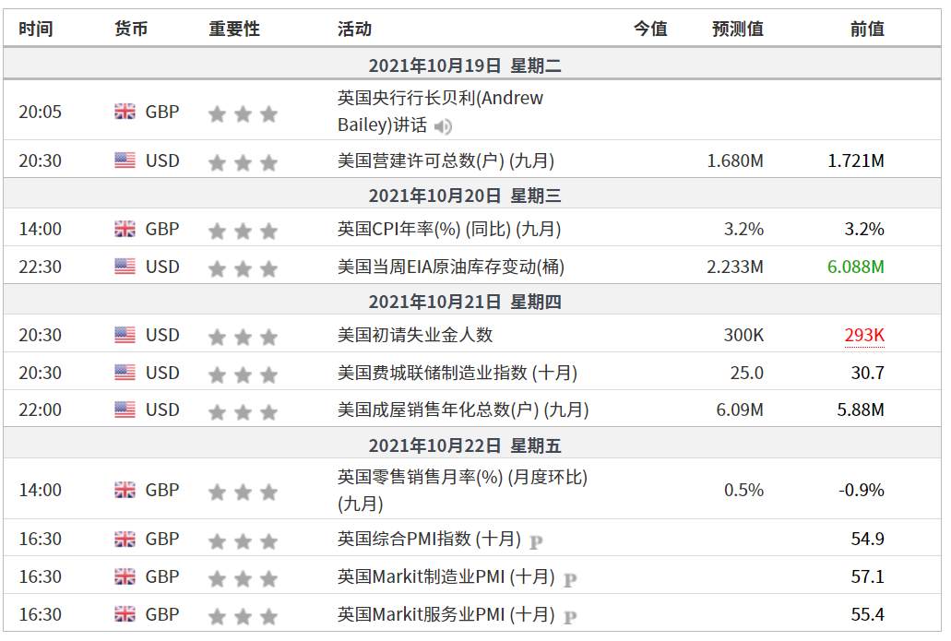The width and height of the screenshot is (951, 641).
Task: Click the previous value 5.88M
Action: point(861,410)
